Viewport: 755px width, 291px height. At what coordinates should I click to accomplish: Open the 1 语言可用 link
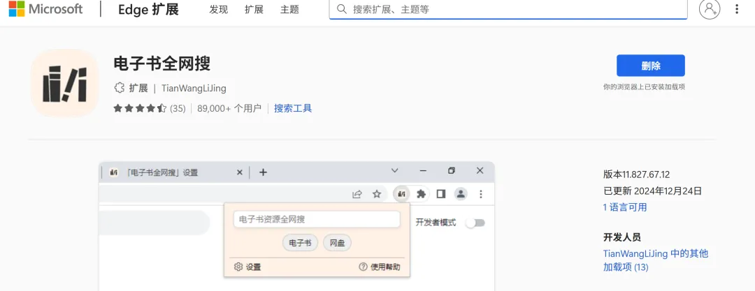pyautogui.click(x=625, y=207)
